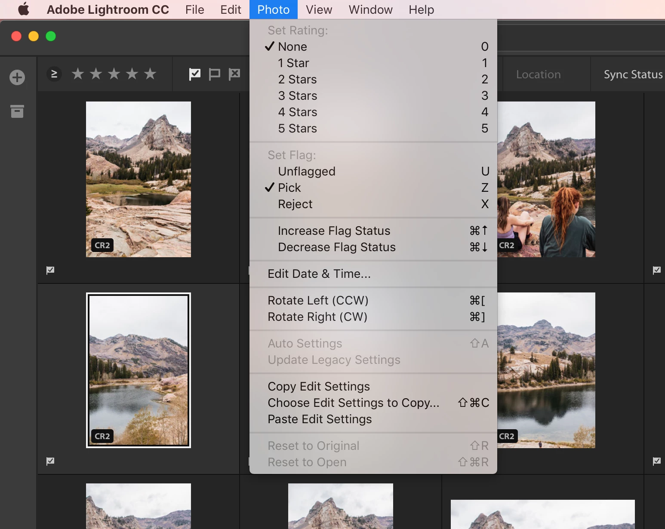Select Rotate Right (CW)
665x529 pixels.
pyautogui.click(x=373, y=317)
